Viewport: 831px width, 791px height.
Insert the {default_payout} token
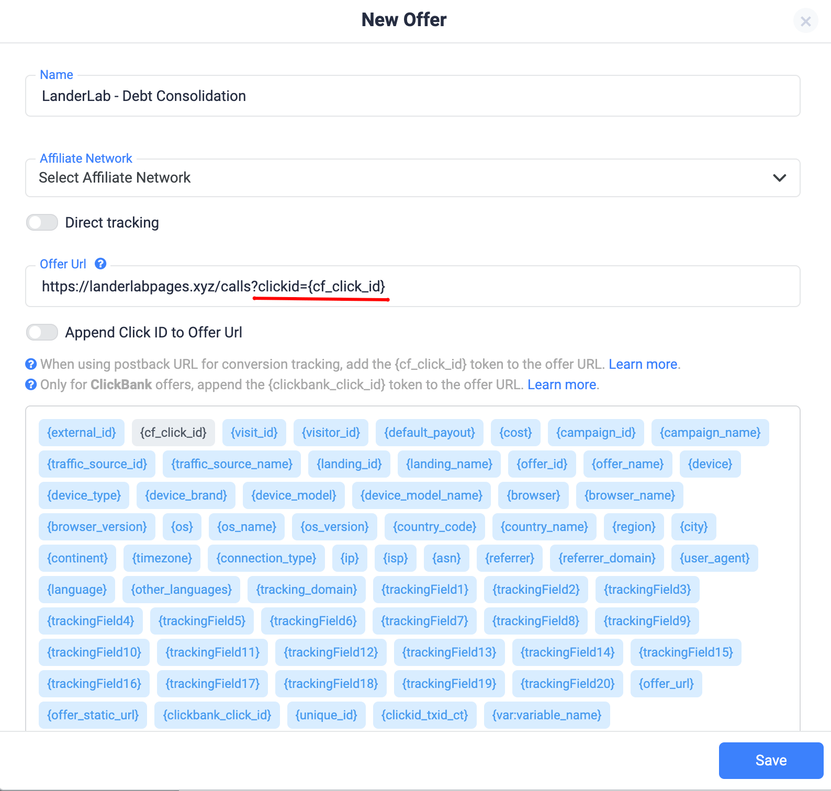pyautogui.click(x=430, y=433)
